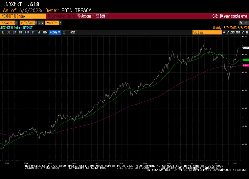Open the start date calendar picker

16,23
